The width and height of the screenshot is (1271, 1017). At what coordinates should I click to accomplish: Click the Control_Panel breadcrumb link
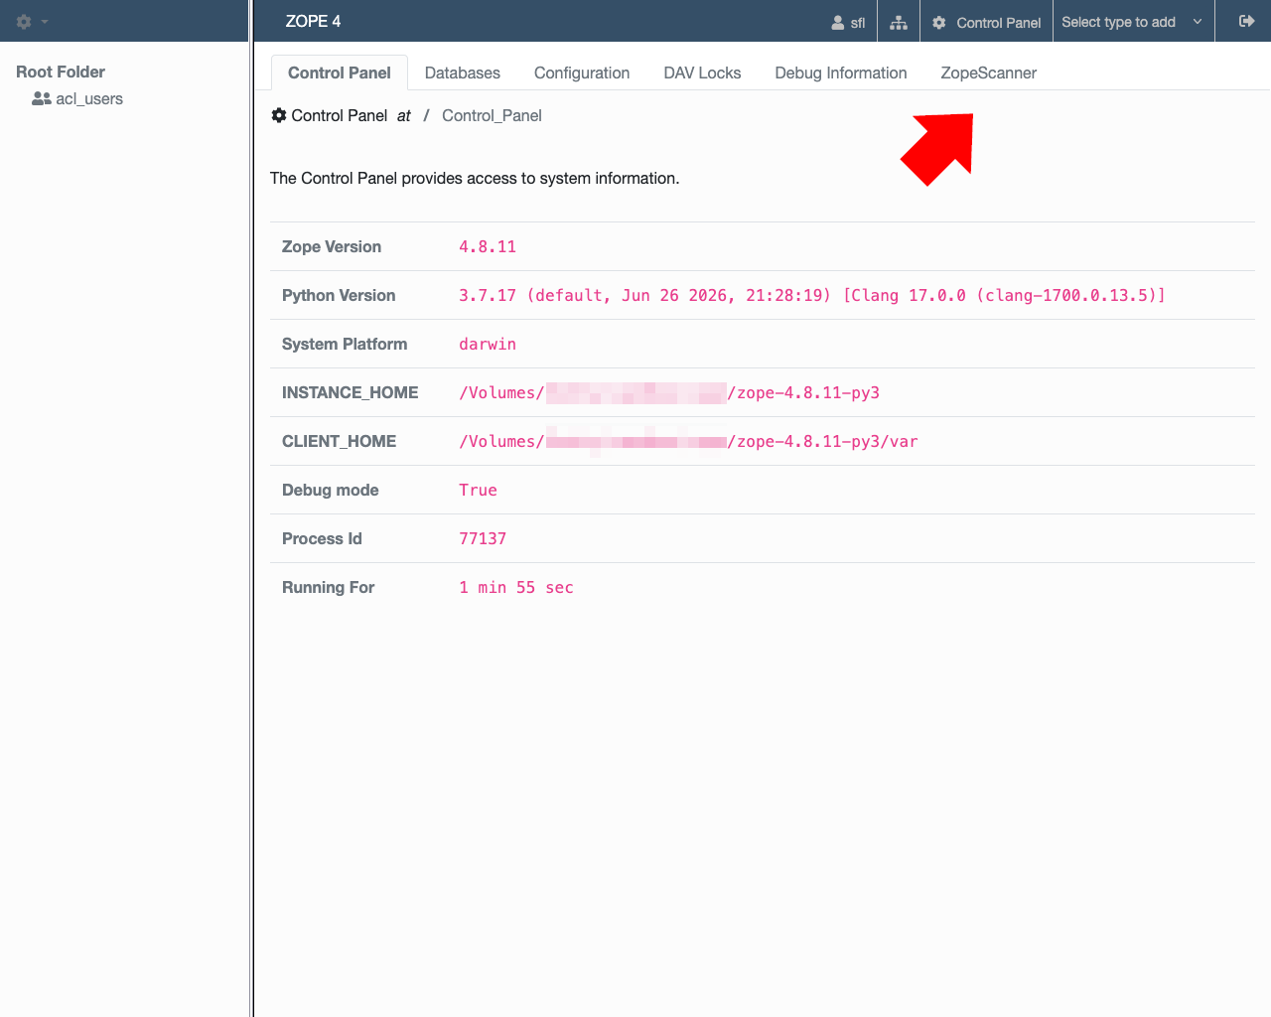point(492,115)
